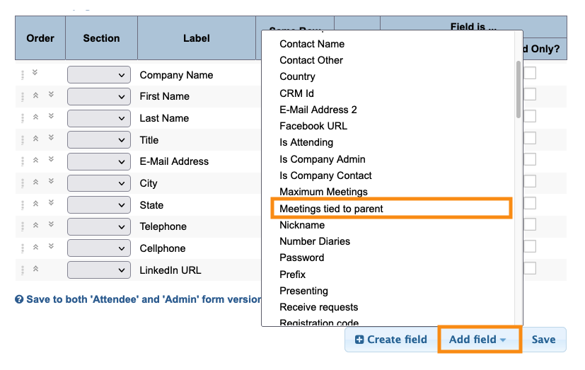Move Company Name row down
Screen dimensions: 585x370
click(35, 73)
